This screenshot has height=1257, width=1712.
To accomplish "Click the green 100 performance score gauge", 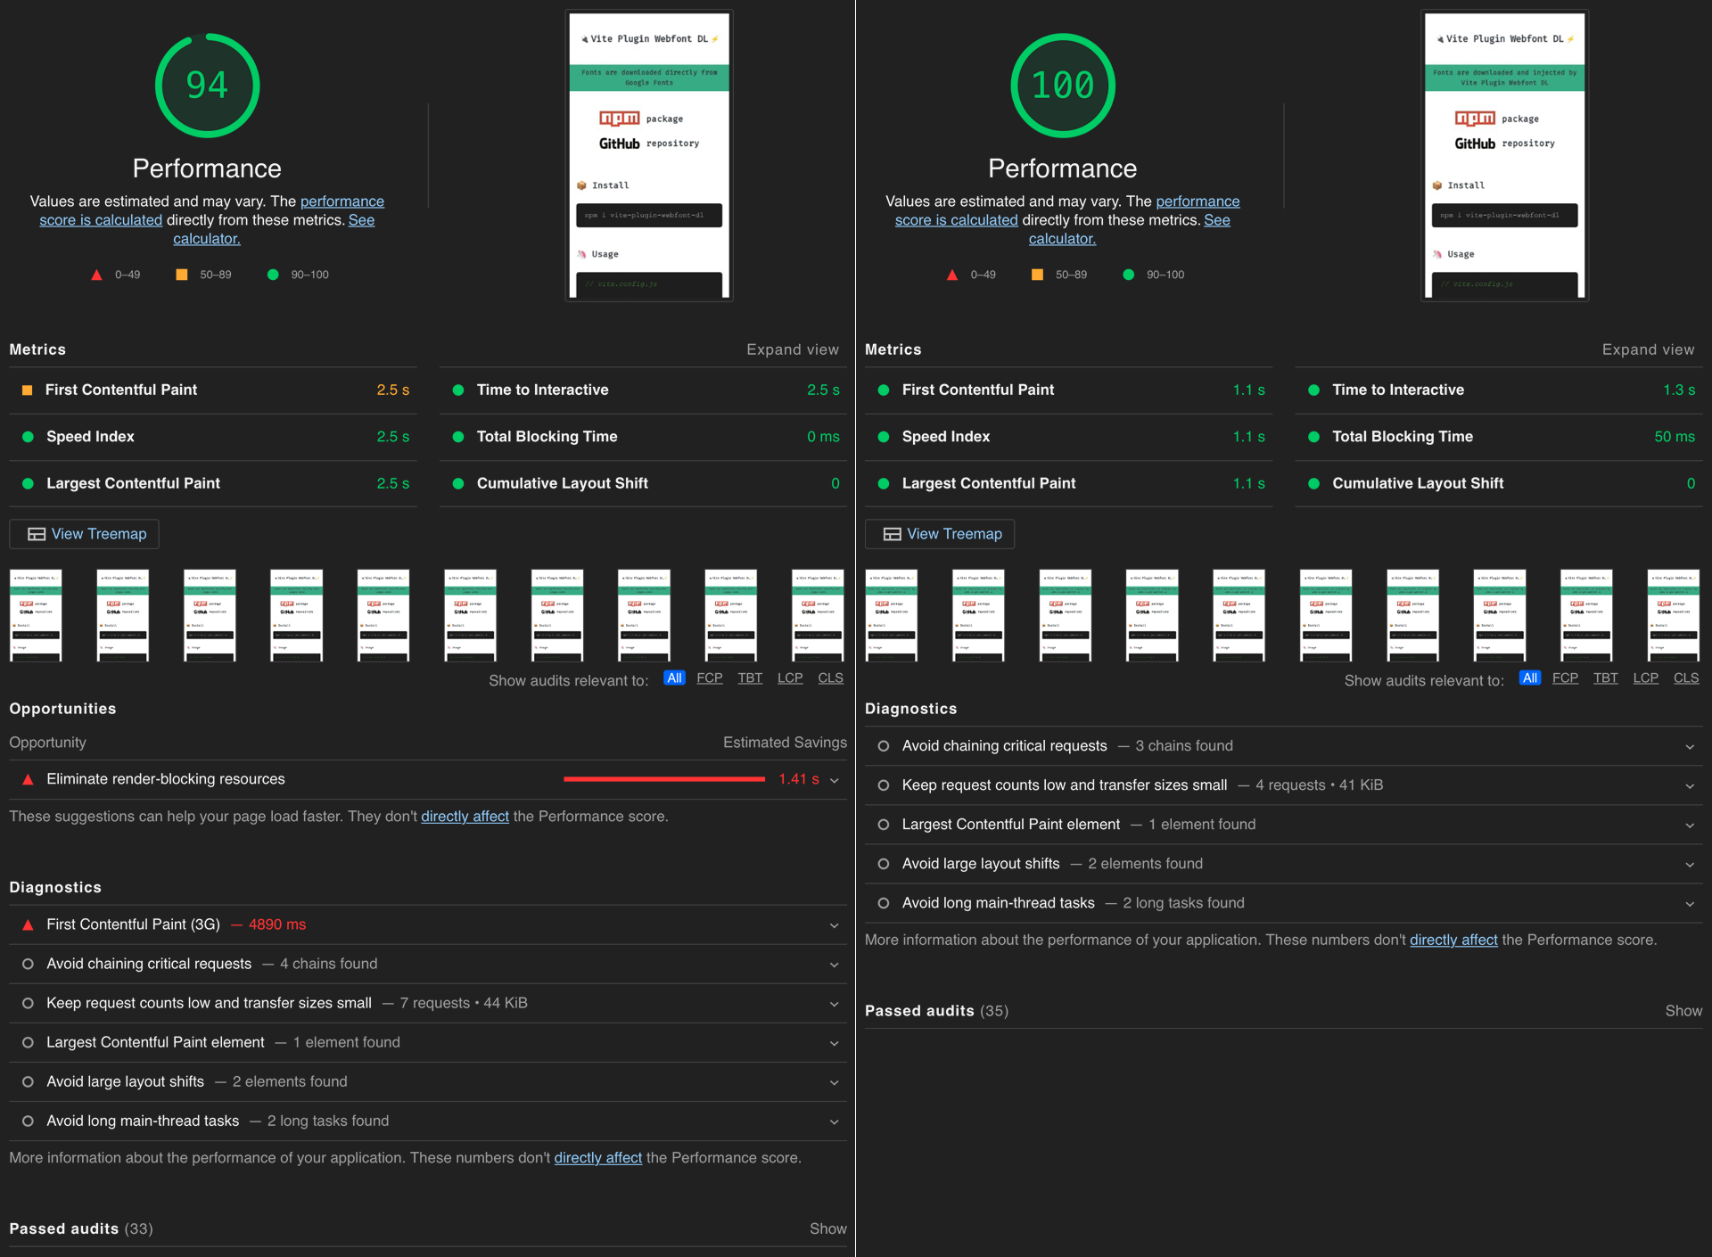I will point(1062,86).
